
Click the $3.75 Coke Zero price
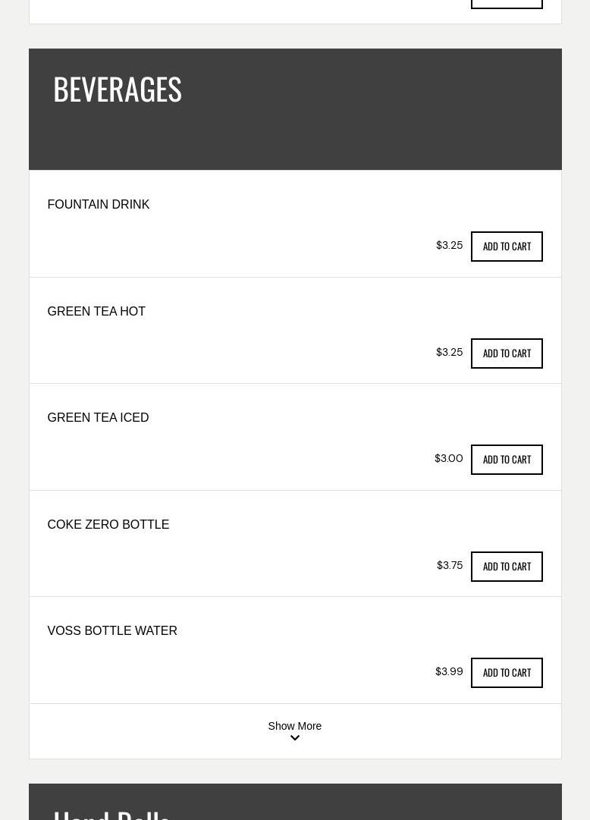click(450, 566)
